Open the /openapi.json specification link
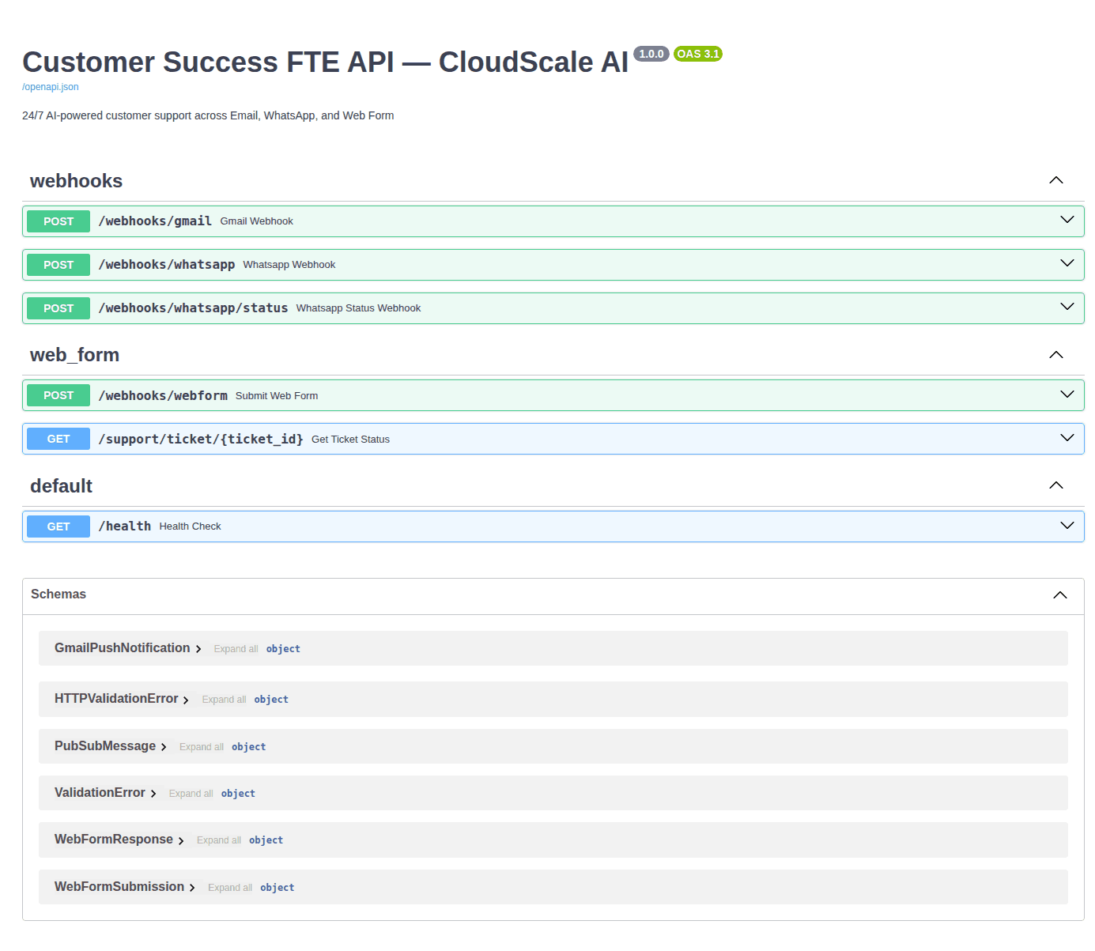 point(49,87)
